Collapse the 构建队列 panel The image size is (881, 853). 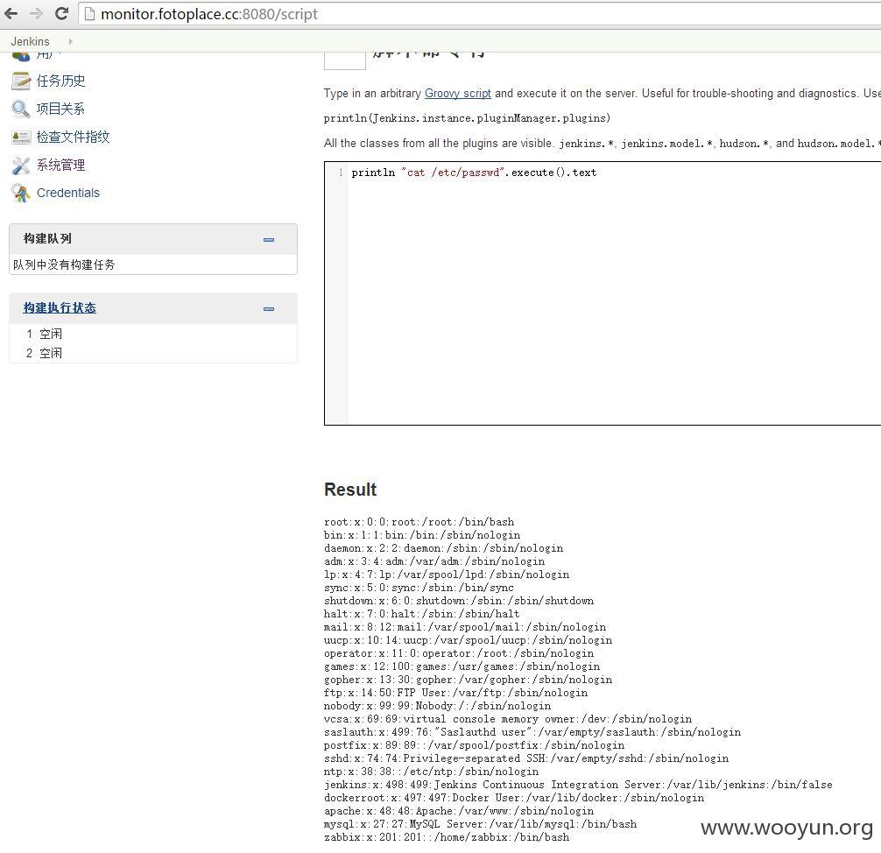pos(269,240)
